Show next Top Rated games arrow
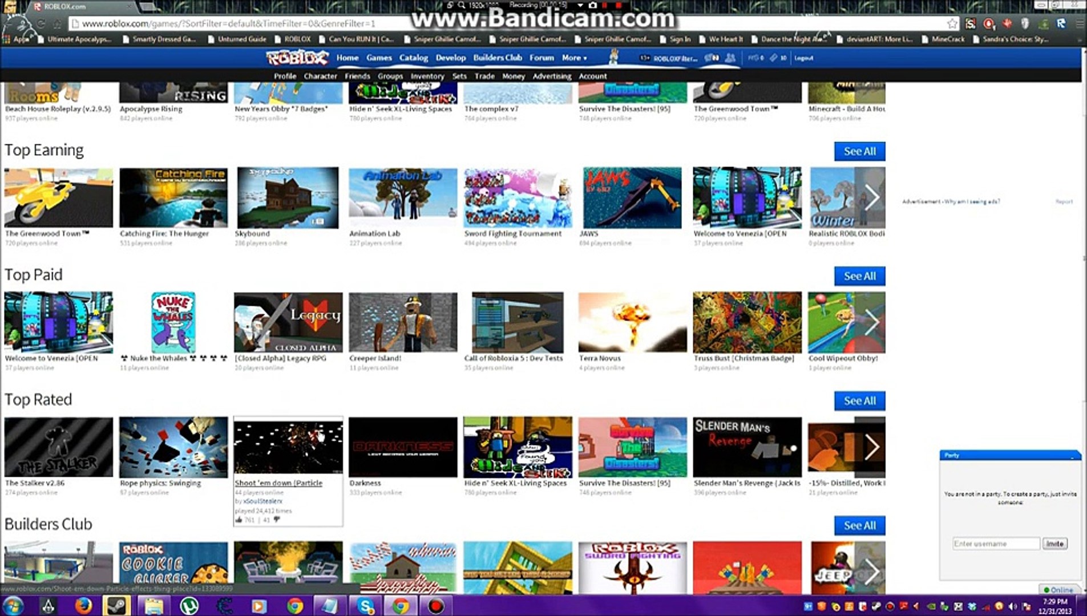 (x=871, y=447)
